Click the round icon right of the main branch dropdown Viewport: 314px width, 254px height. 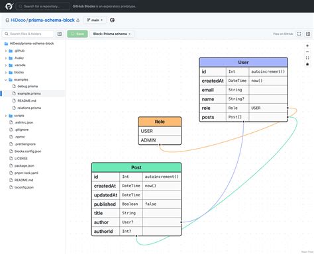point(112,20)
